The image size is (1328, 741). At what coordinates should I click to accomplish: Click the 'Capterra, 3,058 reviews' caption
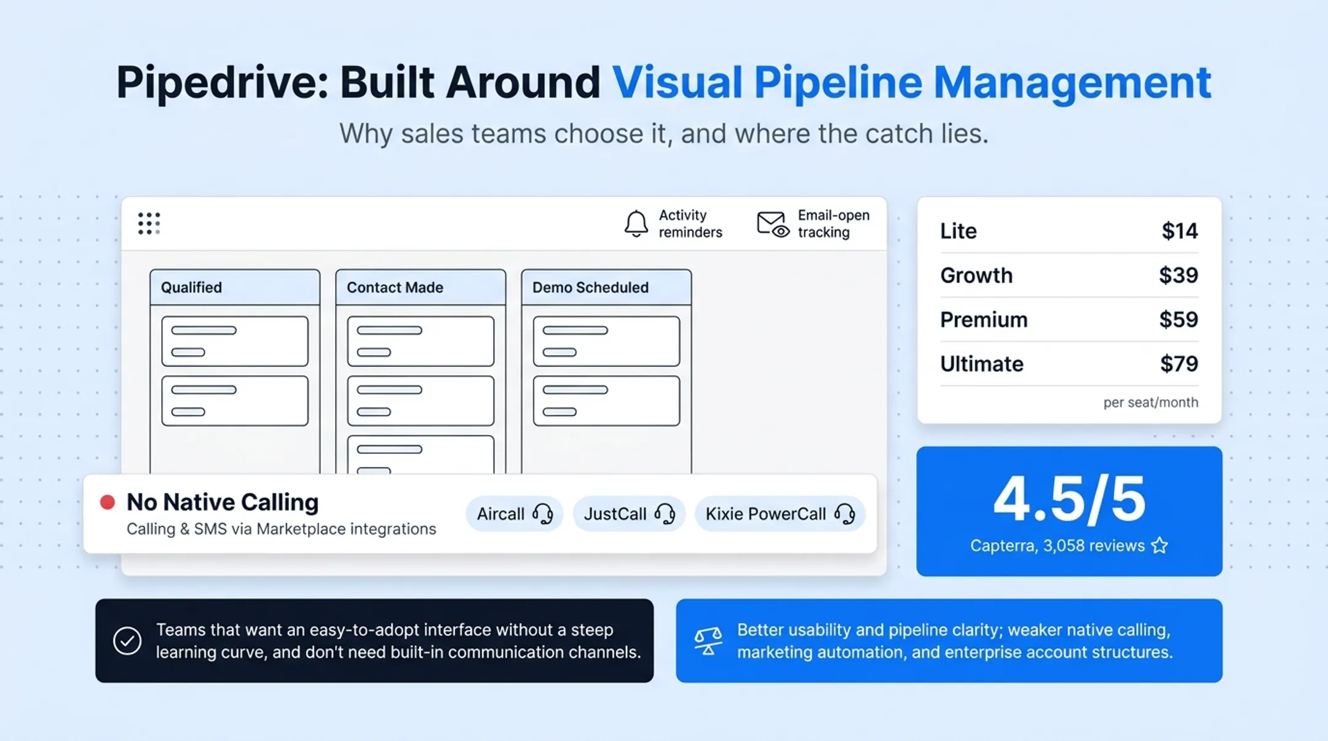1057,546
